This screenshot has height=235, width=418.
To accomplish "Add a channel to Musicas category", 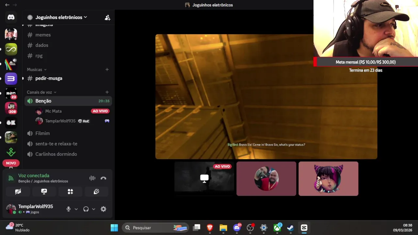I will coord(107,70).
